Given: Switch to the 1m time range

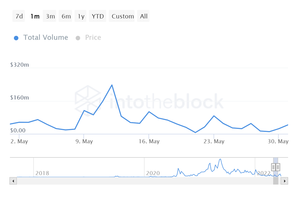Looking at the screenshot, I should click(35, 16).
